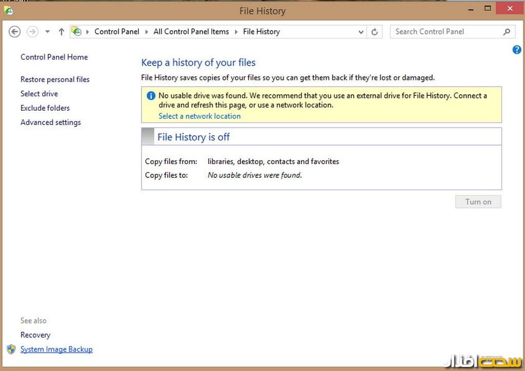The height and width of the screenshot is (371, 525).
Task: Open Help via the question mark icon
Action: [517, 50]
